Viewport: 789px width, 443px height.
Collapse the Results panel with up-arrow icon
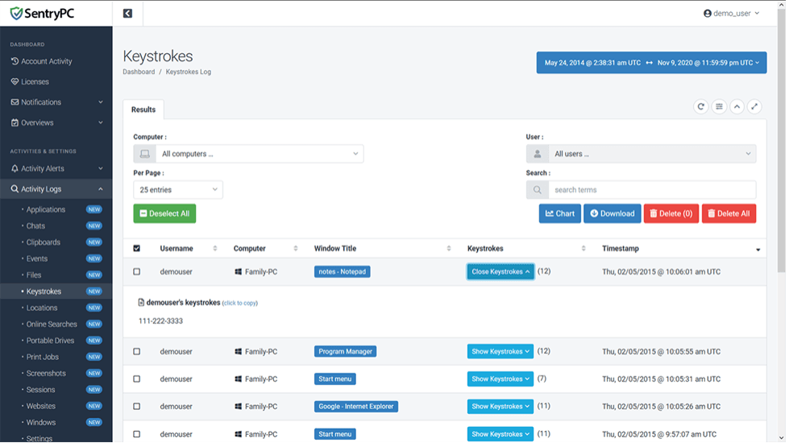(737, 106)
